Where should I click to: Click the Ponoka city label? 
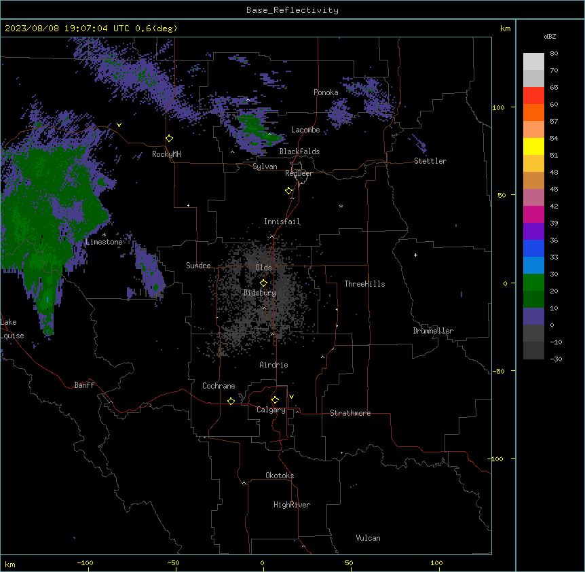326,92
